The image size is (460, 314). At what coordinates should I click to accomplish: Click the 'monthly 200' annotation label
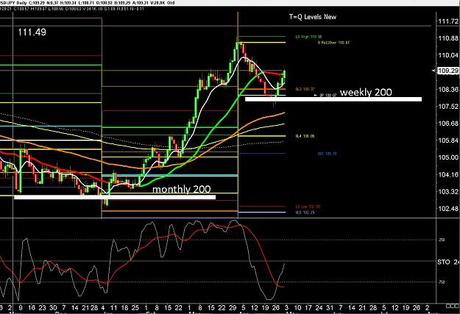[182, 189]
